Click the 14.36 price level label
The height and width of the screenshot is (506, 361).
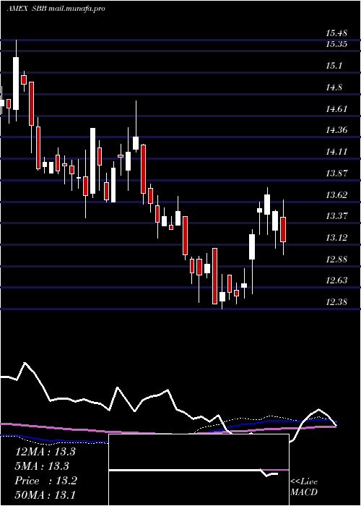[x=336, y=130]
